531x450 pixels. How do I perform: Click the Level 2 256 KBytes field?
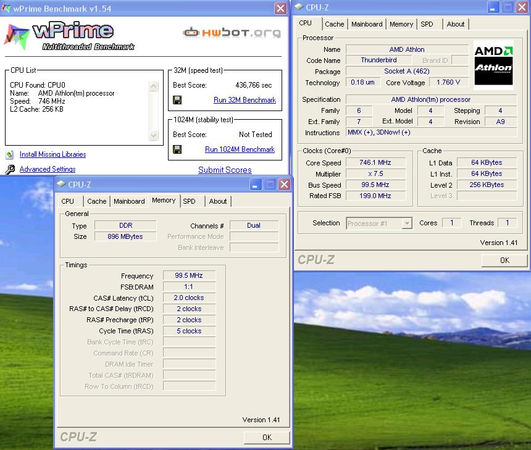tap(487, 185)
